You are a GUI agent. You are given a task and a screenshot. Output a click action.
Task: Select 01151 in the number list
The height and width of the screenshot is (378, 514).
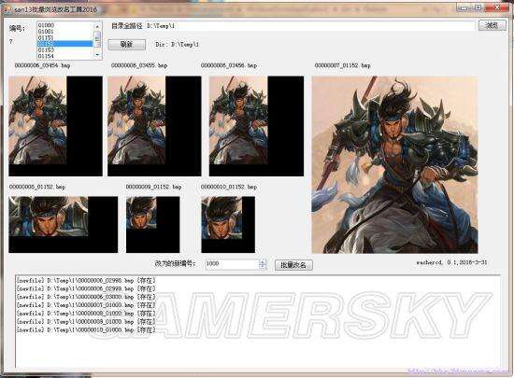[64, 37]
